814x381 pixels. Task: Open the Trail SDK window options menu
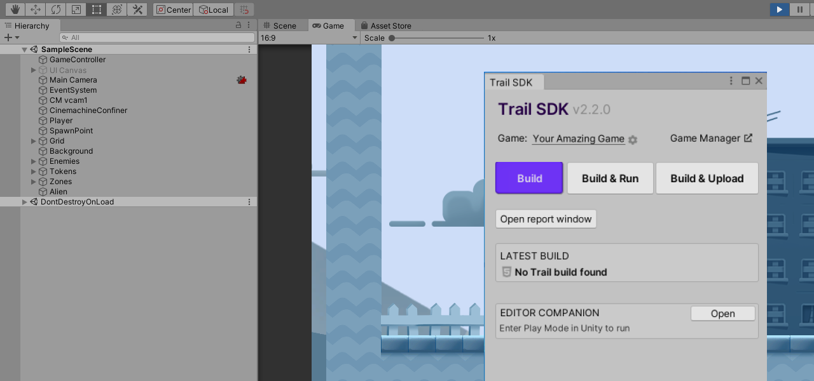(732, 81)
